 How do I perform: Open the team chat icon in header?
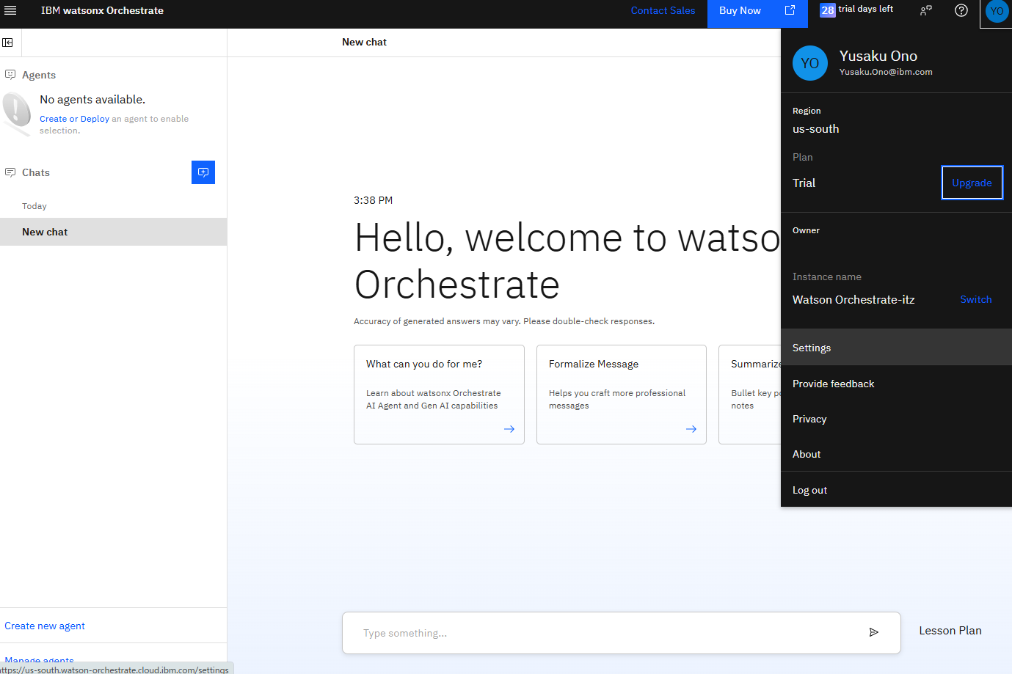pos(926,10)
